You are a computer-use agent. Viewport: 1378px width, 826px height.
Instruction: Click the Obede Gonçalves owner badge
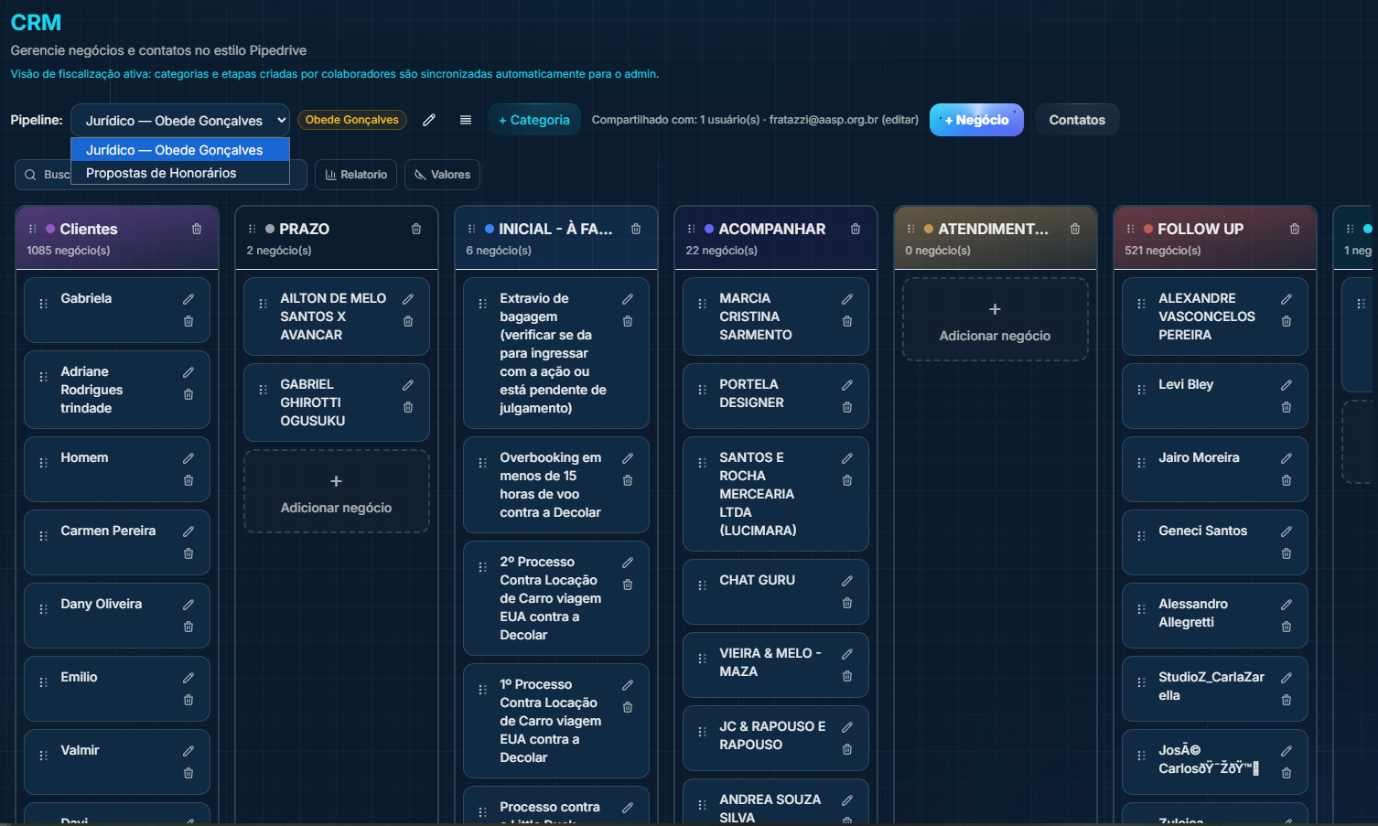pos(352,120)
